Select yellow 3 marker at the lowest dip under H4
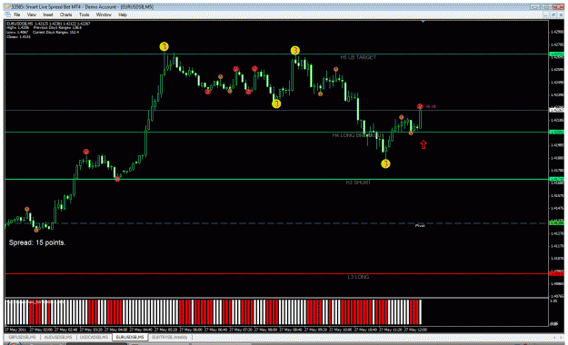The image size is (568, 345). (x=385, y=163)
